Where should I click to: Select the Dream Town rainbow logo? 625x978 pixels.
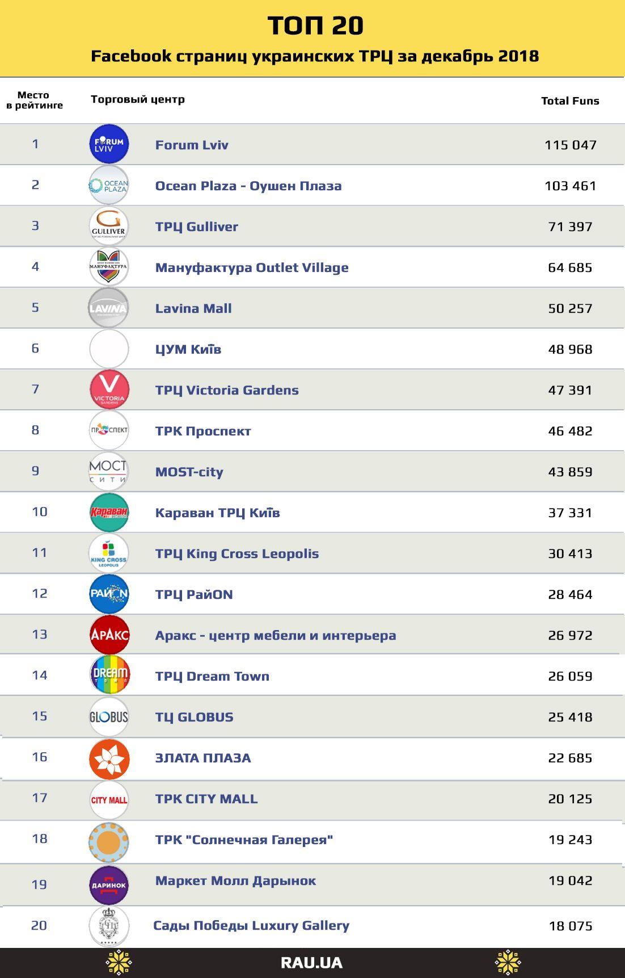coord(109,675)
